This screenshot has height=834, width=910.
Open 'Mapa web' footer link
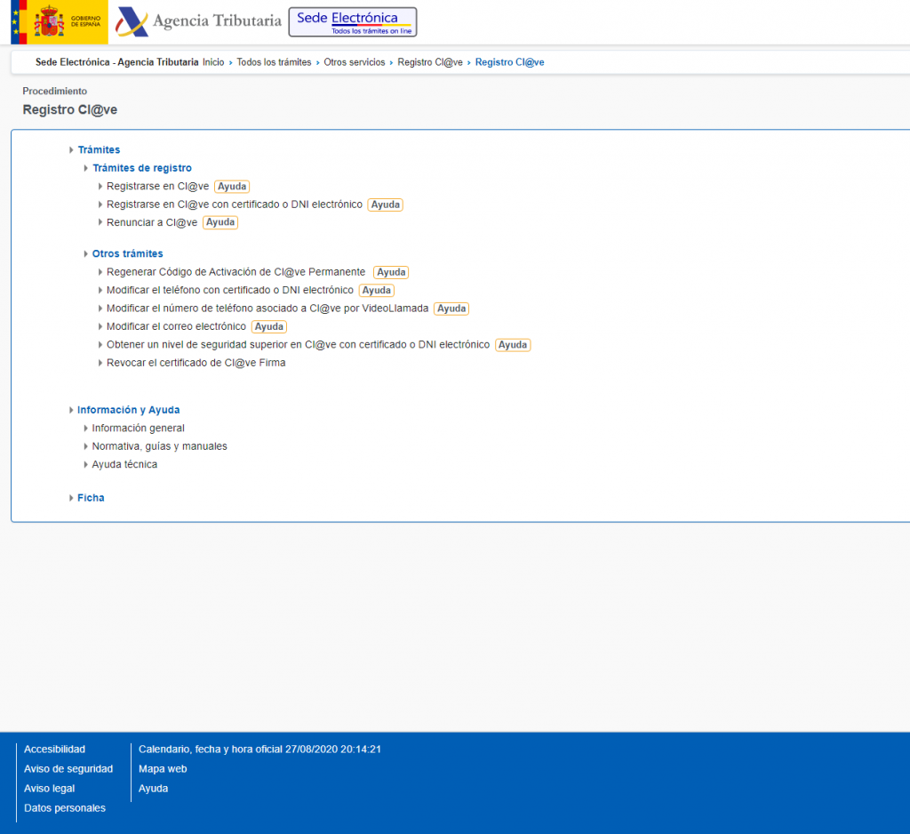point(163,769)
